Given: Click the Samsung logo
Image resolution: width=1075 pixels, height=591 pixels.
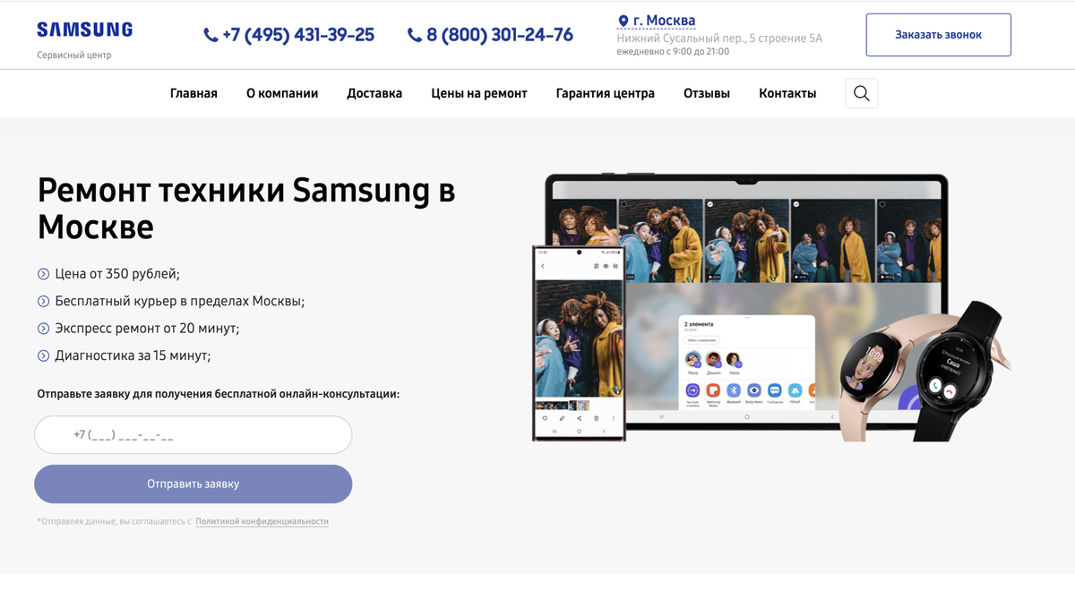Looking at the screenshot, I should [x=85, y=30].
